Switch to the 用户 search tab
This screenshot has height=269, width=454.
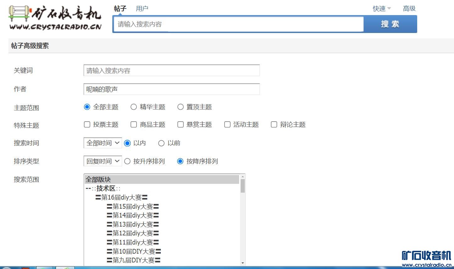(142, 9)
